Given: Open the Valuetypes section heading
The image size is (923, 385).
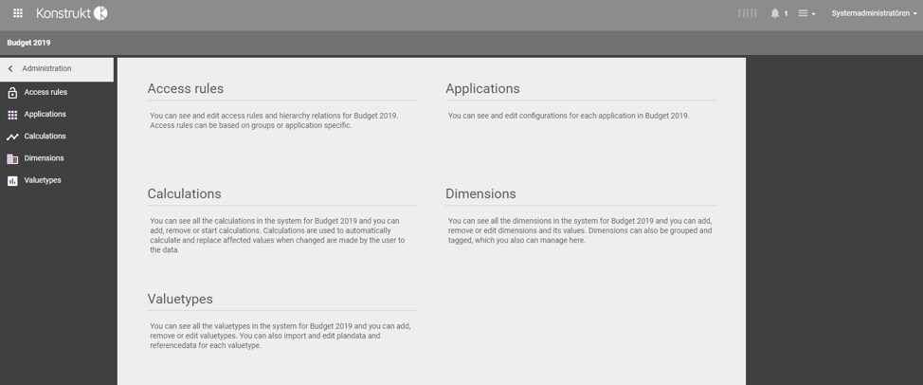Looking at the screenshot, I should [179, 299].
